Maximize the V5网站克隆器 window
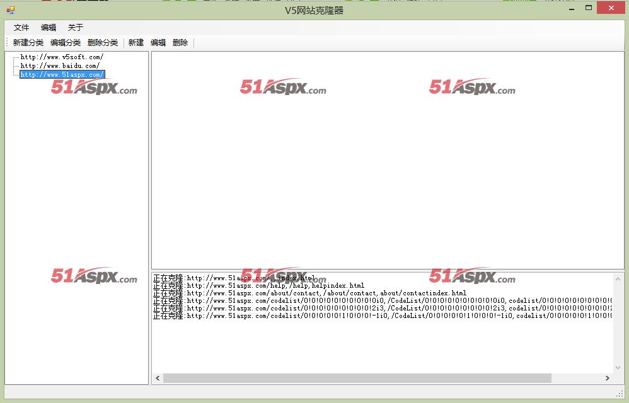The width and height of the screenshot is (629, 403). coord(589,8)
